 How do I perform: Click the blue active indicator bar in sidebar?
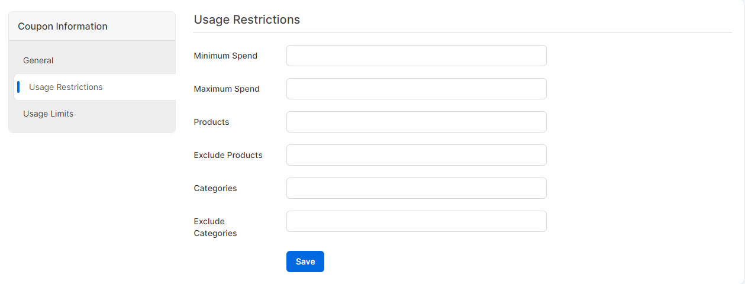(18, 87)
